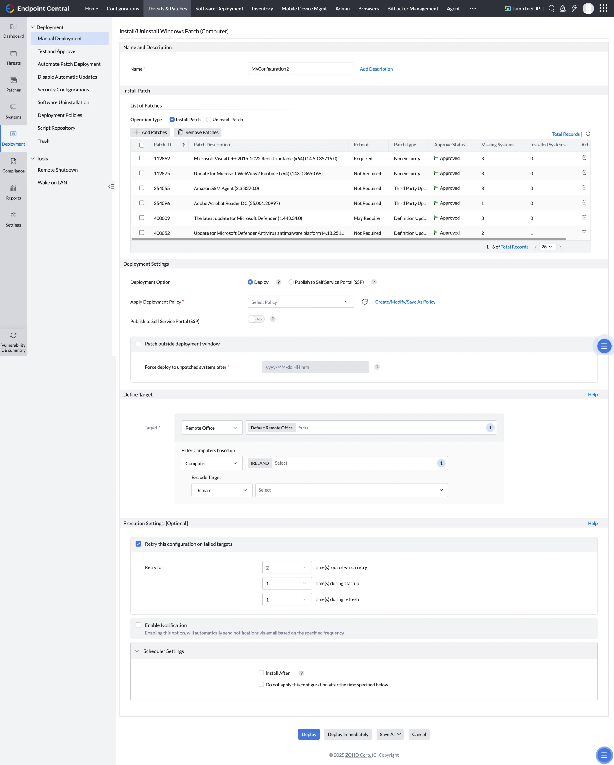Select Install Patch radio button
614x765 pixels.
tap(172, 120)
